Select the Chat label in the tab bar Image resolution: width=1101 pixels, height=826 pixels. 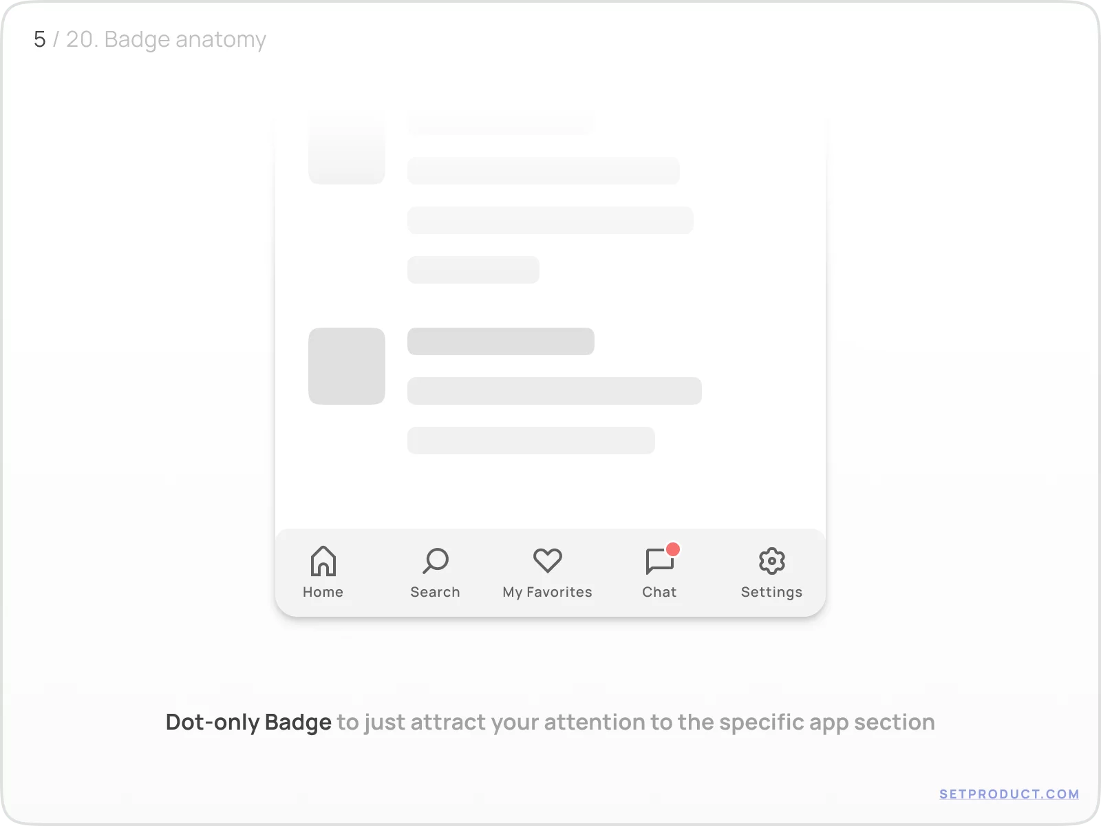tap(659, 592)
